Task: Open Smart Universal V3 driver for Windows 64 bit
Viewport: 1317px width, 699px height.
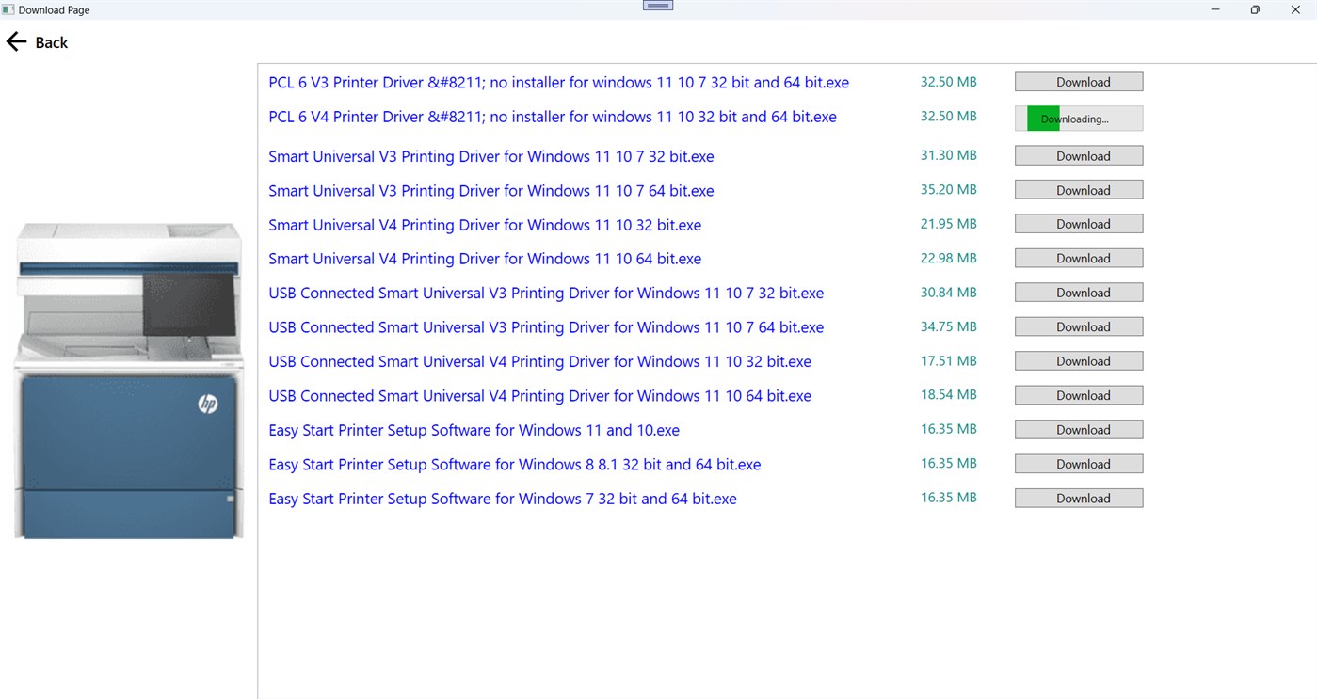Action: coord(490,190)
